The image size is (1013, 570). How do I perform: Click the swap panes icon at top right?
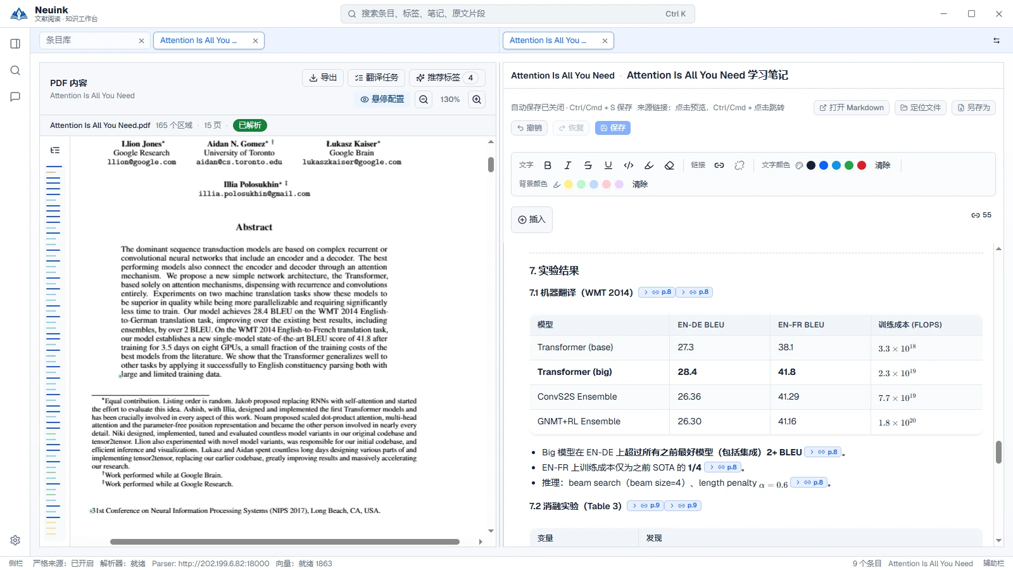pos(997,41)
